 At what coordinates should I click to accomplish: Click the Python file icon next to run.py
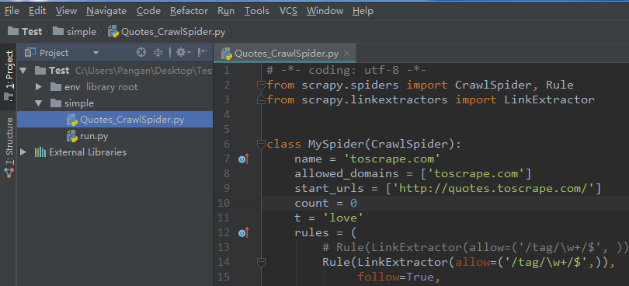pyautogui.click(x=72, y=136)
